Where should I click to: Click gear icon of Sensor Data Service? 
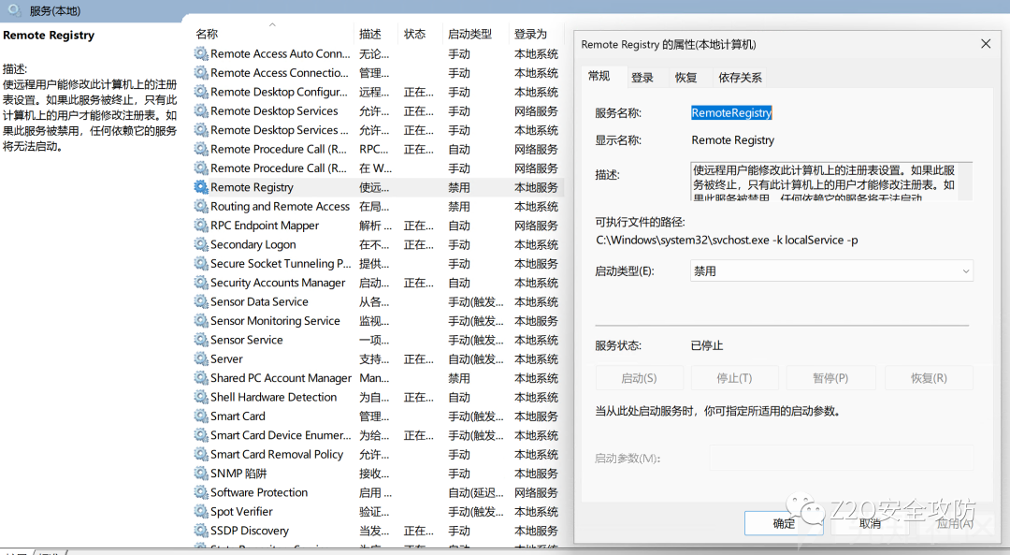click(x=201, y=301)
